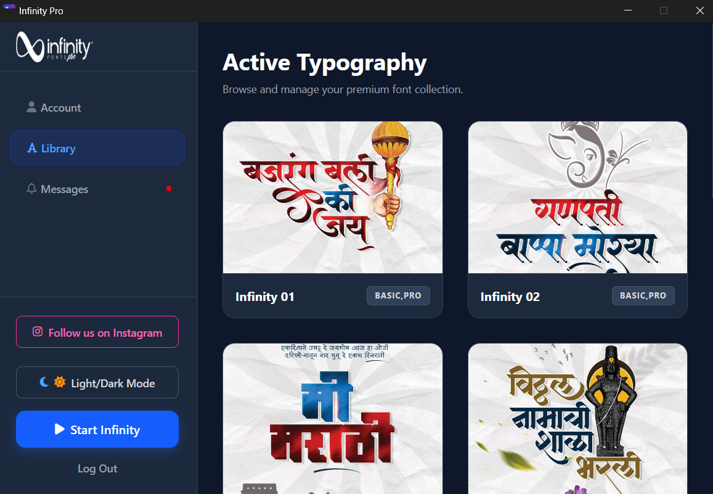
Task: Click the Library letter A icon
Action: click(x=32, y=148)
